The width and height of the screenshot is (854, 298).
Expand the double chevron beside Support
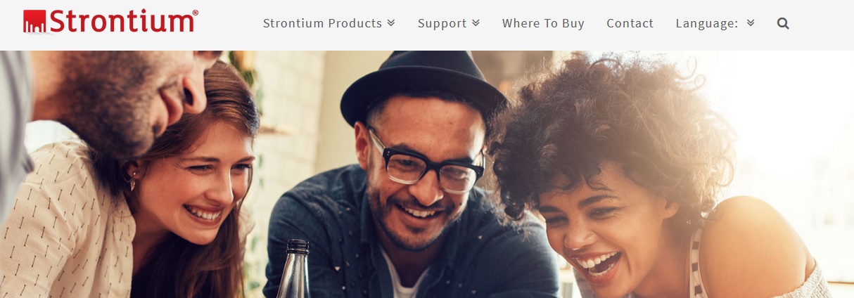point(476,23)
